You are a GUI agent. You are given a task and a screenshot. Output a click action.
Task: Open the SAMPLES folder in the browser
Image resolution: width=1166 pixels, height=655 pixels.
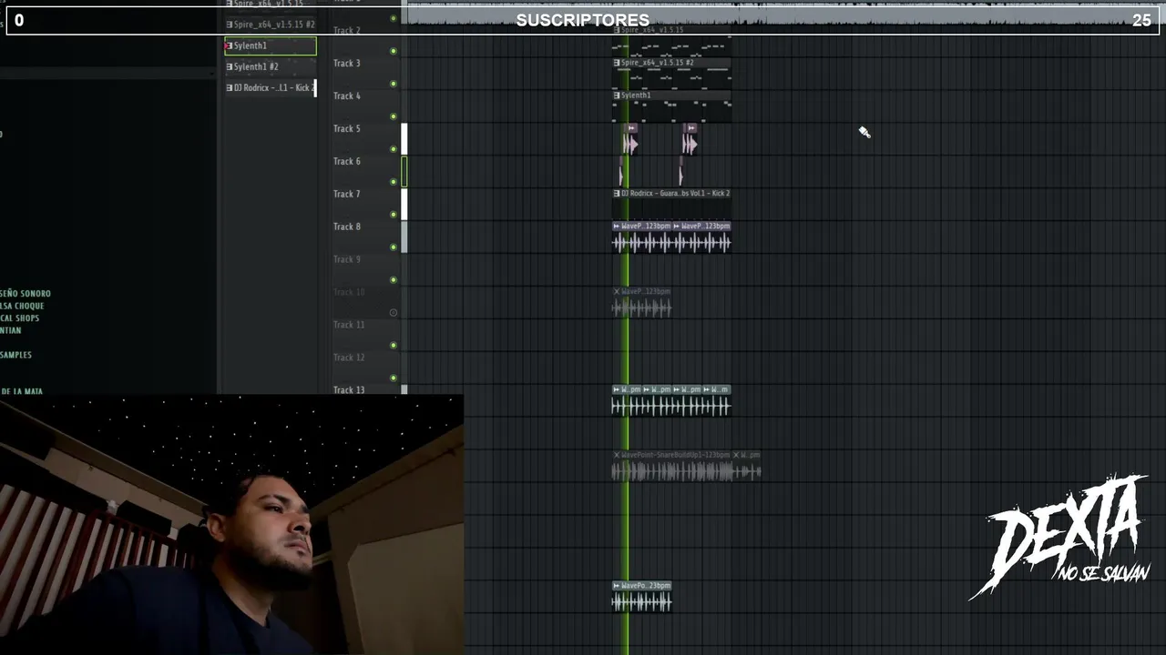click(x=16, y=355)
